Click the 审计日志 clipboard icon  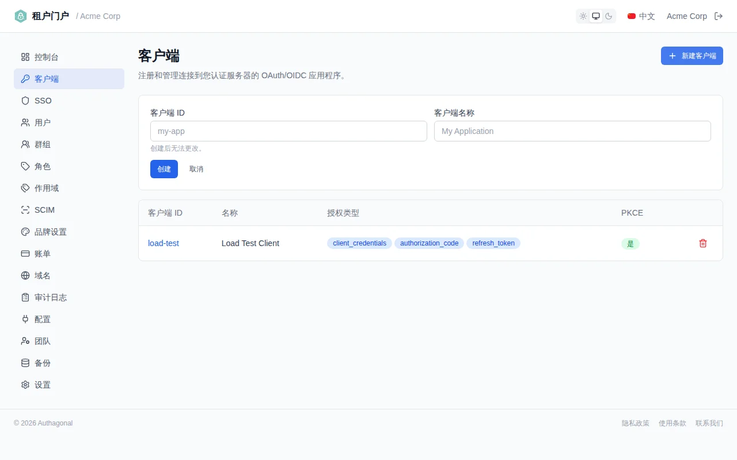coord(25,297)
